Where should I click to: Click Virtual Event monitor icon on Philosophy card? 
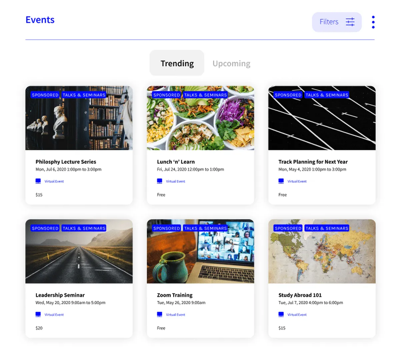[38, 181]
